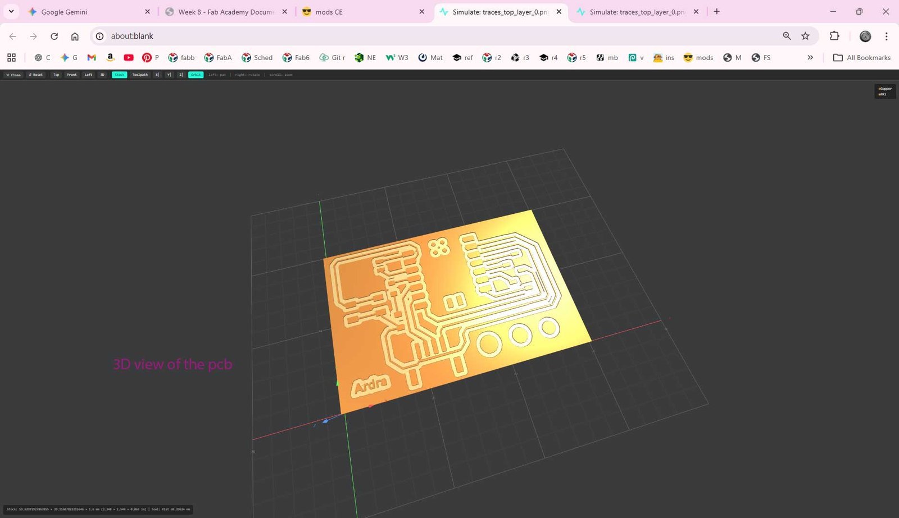Open the Chrome extensions puzzle icon

[834, 36]
